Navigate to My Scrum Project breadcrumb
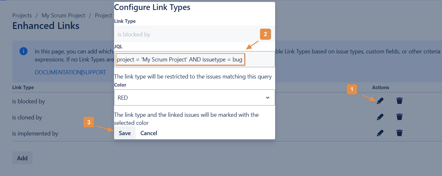The width and height of the screenshot is (442, 176). (x=63, y=15)
